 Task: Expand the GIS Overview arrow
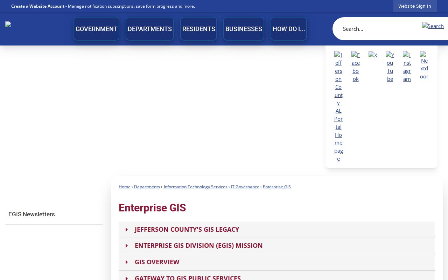[127, 262]
